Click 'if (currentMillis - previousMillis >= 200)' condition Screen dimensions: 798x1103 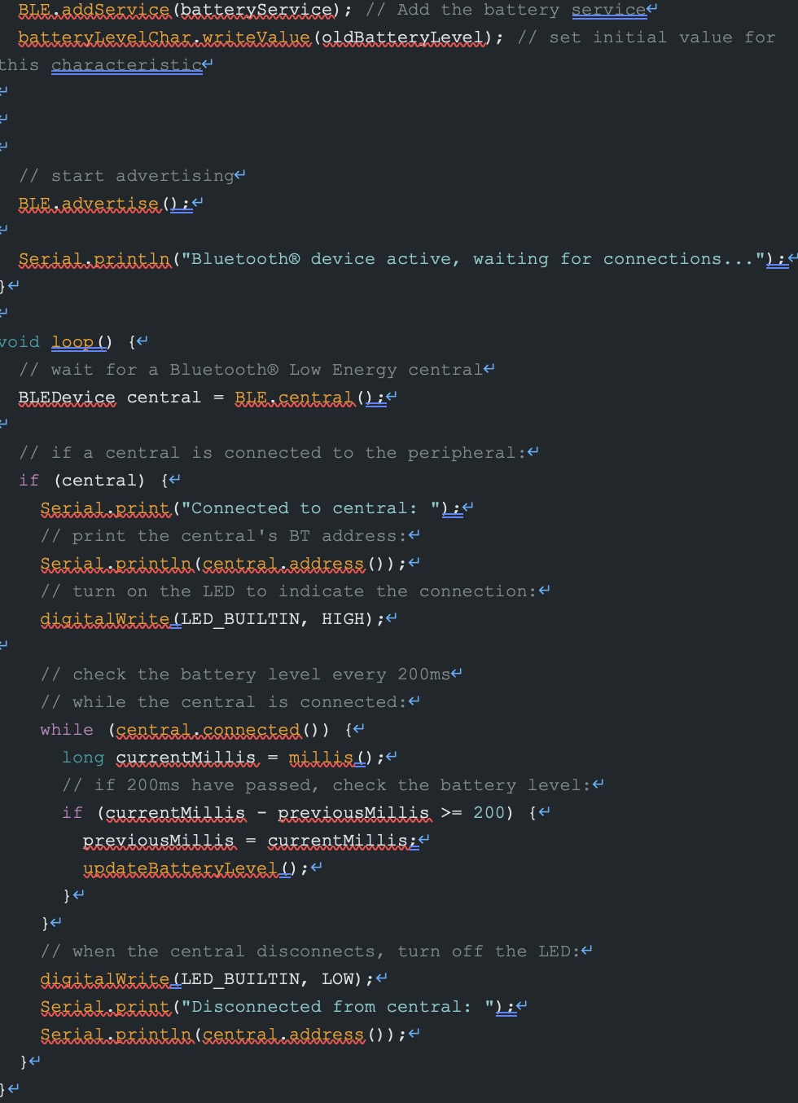click(x=288, y=813)
